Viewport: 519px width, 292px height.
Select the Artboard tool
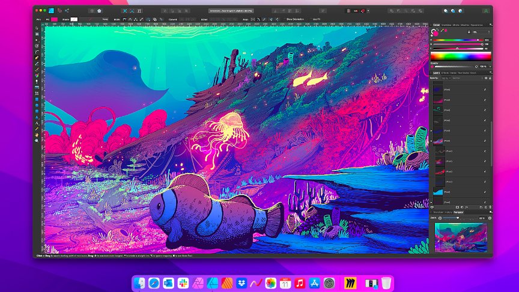(x=37, y=34)
